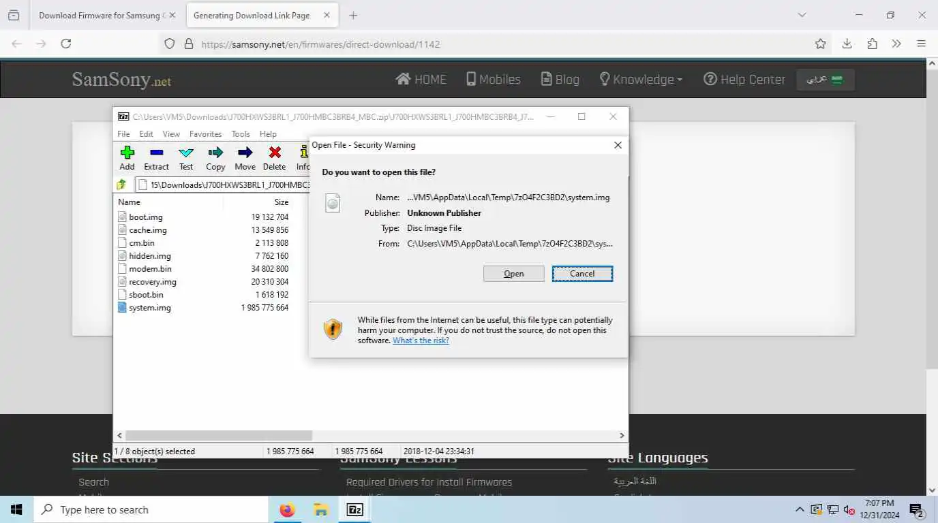
Task: Select recovery.img in file list
Action: [x=153, y=281]
